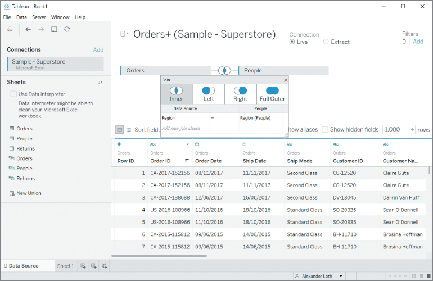Change the Order Date date type icon

tap(197, 144)
